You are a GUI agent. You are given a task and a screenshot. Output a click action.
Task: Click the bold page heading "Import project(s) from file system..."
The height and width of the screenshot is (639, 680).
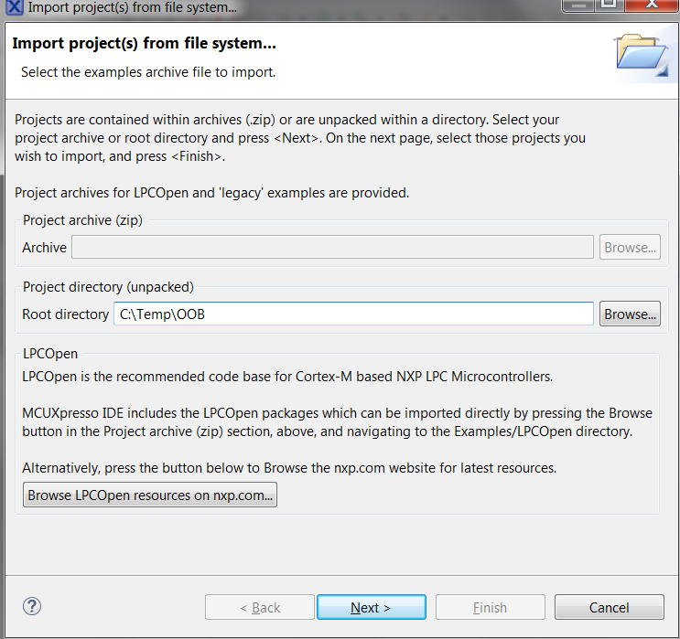pyautogui.click(x=145, y=44)
